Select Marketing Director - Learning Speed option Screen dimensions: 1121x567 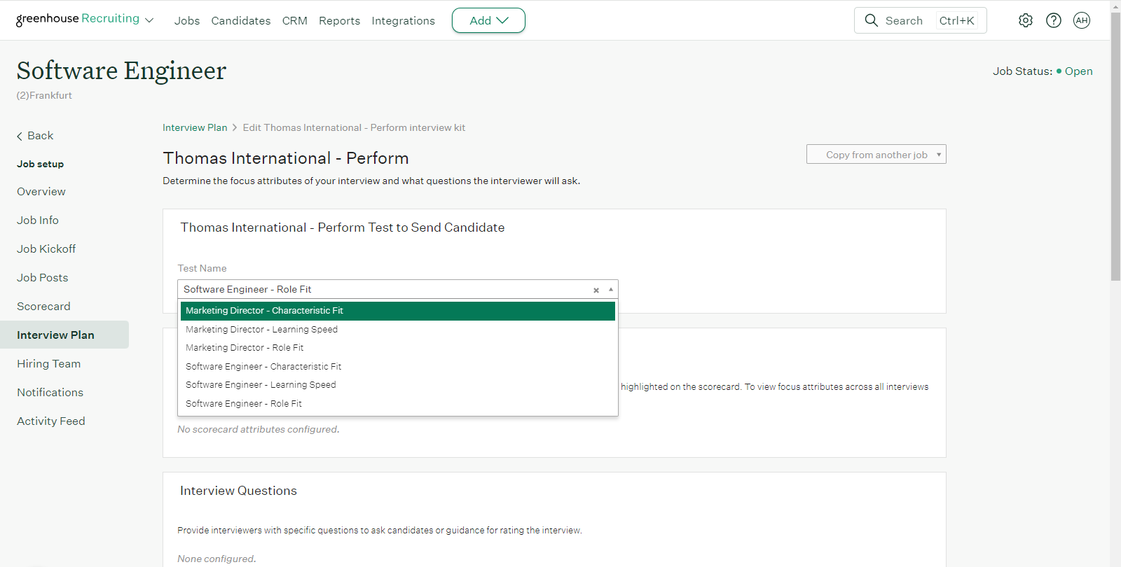[398, 329]
